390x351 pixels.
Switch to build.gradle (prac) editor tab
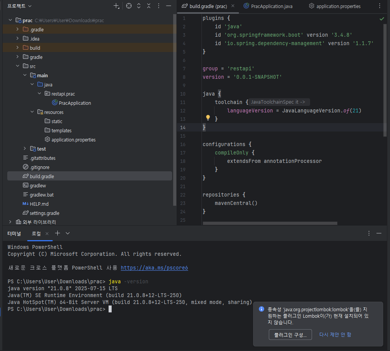point(208,6)
